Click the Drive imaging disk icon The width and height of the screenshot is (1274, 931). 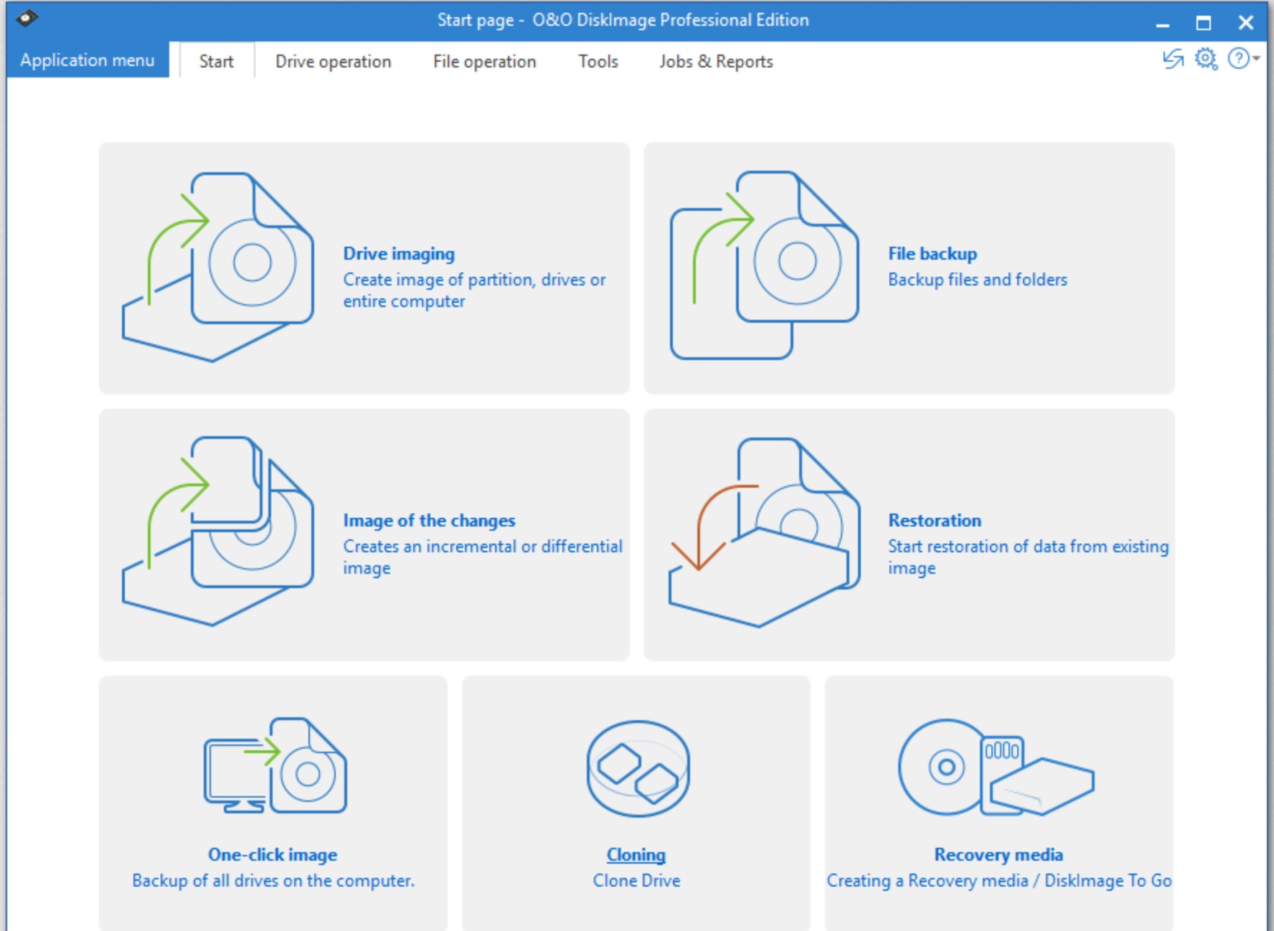pos(218,267)
